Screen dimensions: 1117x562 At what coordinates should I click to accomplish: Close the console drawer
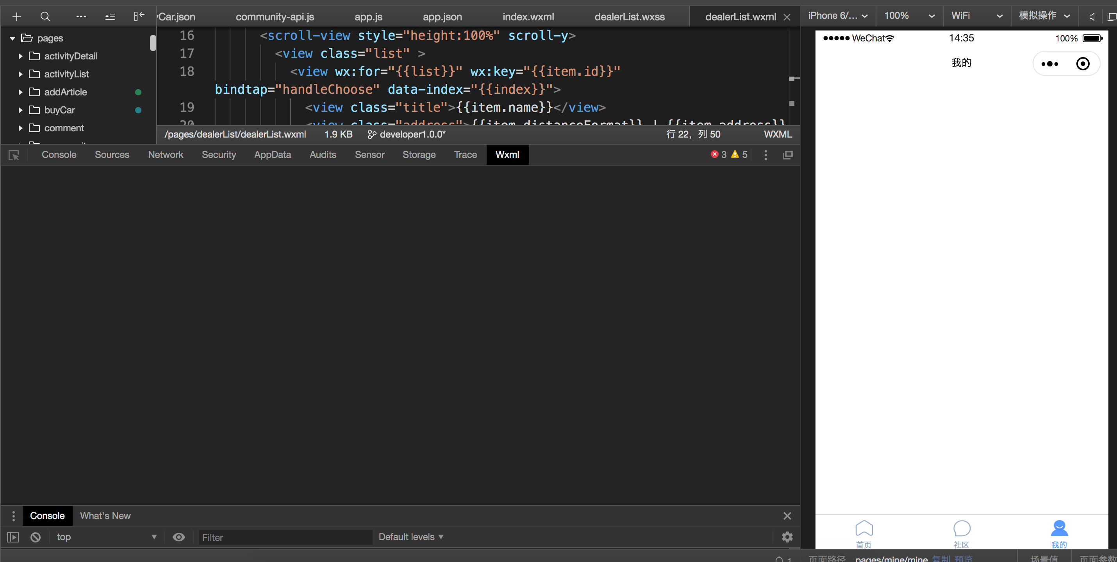click(787, 515)
